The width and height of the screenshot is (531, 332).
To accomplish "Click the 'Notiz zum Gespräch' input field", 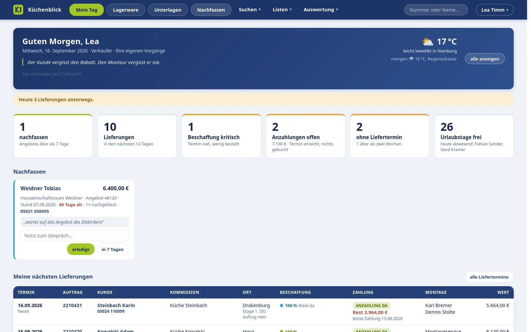I will [x=75, y=236].
